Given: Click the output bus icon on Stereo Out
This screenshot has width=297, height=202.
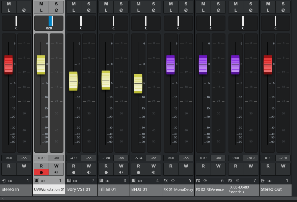Looking at the screenshot, I should (263, 181).
